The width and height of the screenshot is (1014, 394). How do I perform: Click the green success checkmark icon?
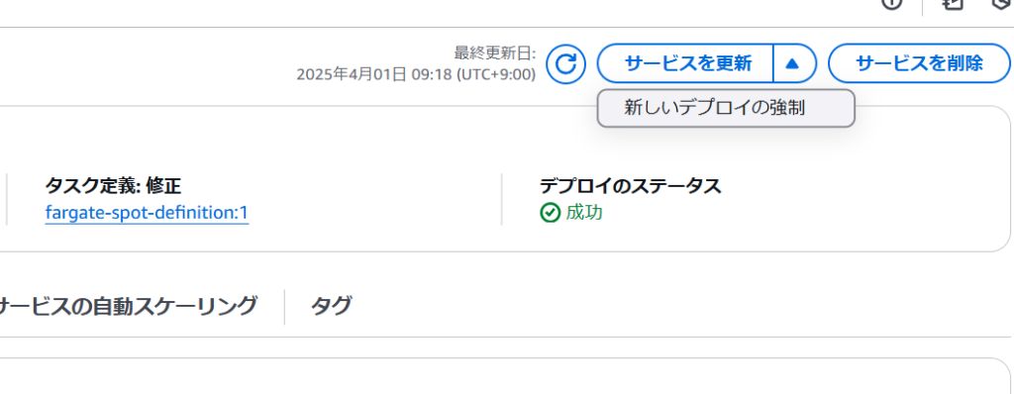tap(550, 213)
